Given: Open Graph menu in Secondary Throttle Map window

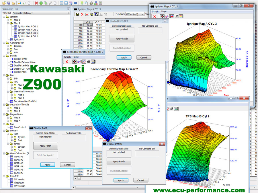Looking at the screenshot, I should pos(67,57).
